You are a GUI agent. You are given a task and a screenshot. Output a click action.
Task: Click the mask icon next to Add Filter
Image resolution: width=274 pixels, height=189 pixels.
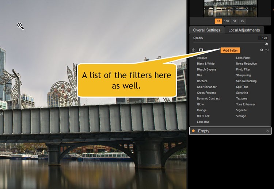[201, 50]
